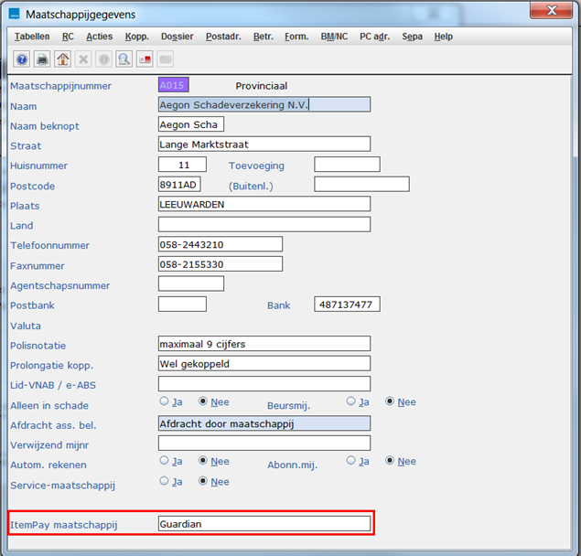Click the Telefoonnummer field
This screenshot has height=556, width=581.
220,244
